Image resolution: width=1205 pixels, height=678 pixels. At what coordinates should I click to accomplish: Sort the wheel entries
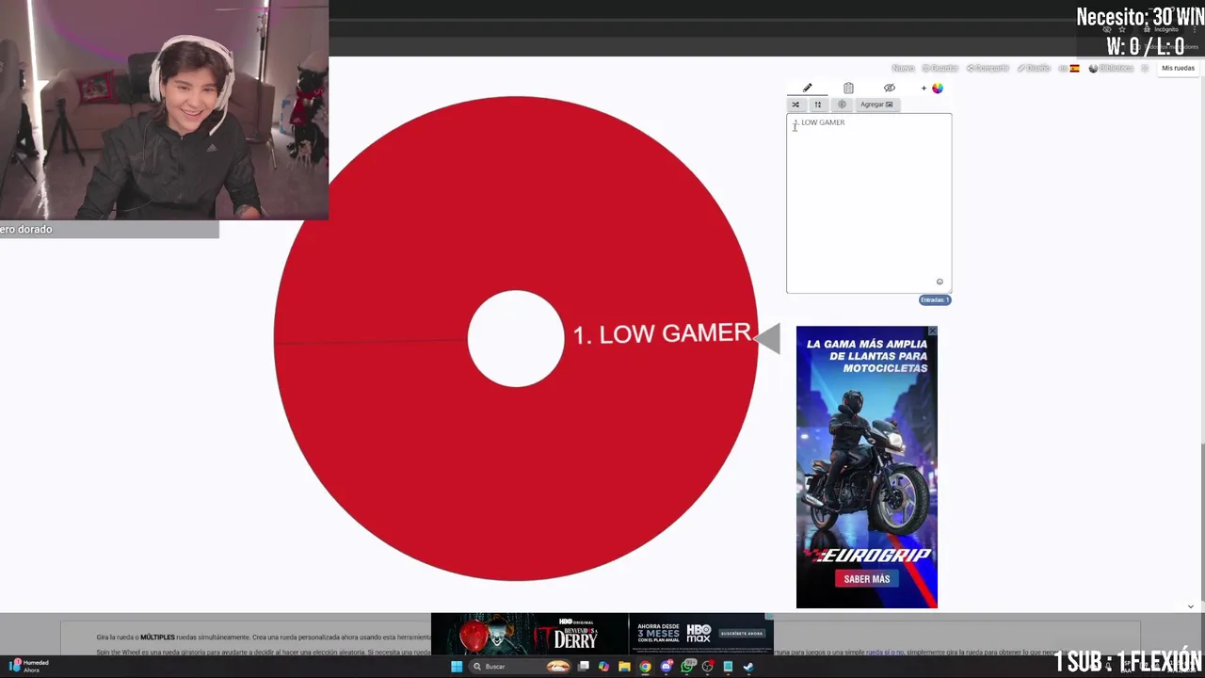coord(817,105)
